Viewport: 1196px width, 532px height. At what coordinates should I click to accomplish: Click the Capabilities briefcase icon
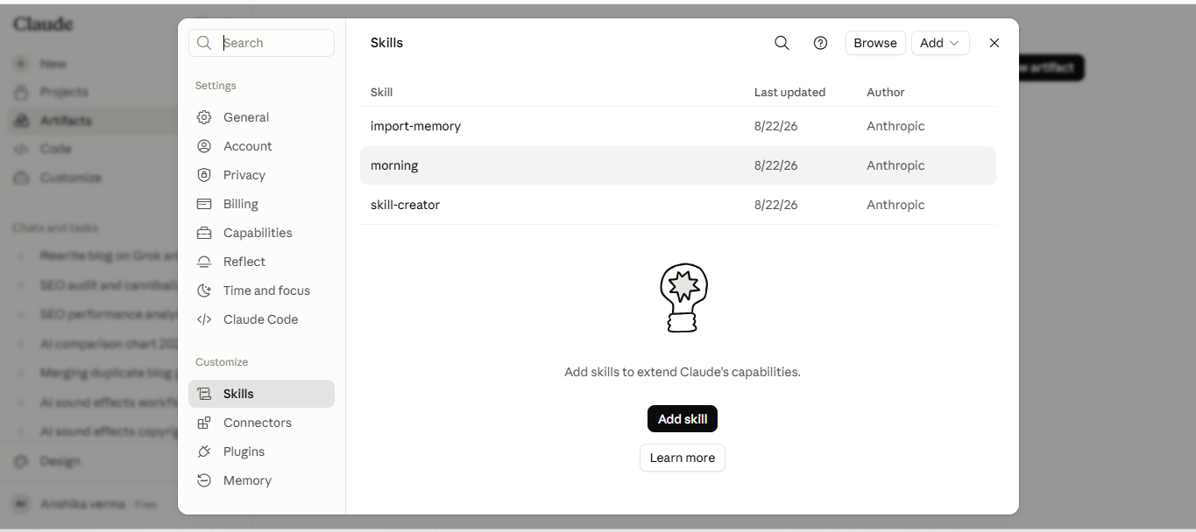(204, 233)
